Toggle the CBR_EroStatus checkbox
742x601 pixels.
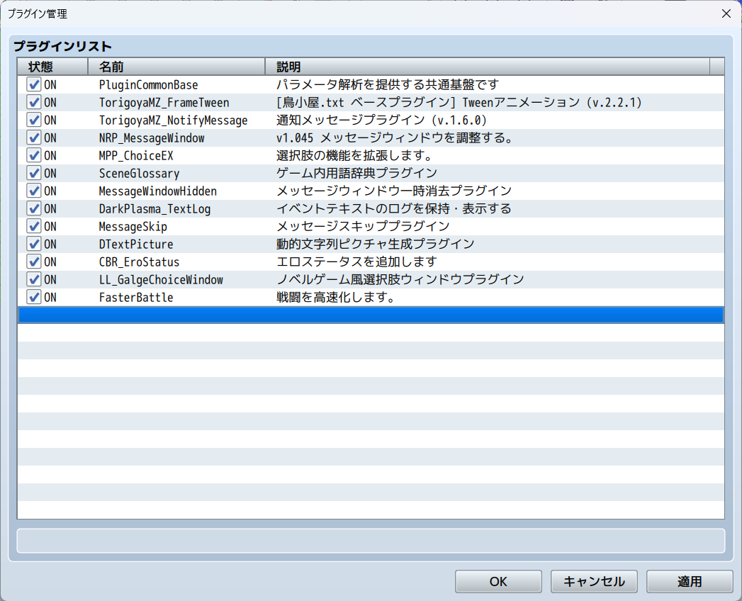pyautogui.click(x=34, y=262)
